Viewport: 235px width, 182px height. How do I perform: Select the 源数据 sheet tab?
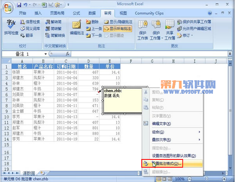point(29,173)
